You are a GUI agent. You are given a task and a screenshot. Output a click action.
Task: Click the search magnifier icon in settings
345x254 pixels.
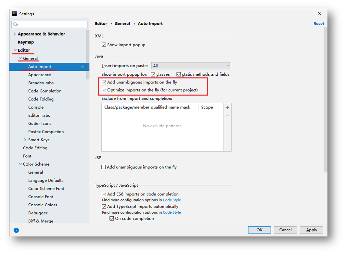tap(16, 24)
